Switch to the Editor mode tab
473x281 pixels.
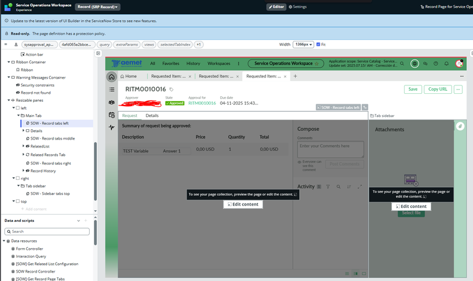click(276, 7)
